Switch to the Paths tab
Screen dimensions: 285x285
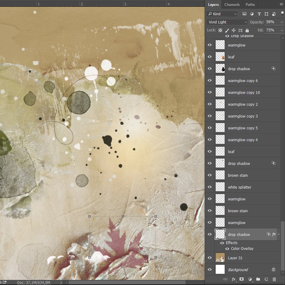click(x=250, y=5)
